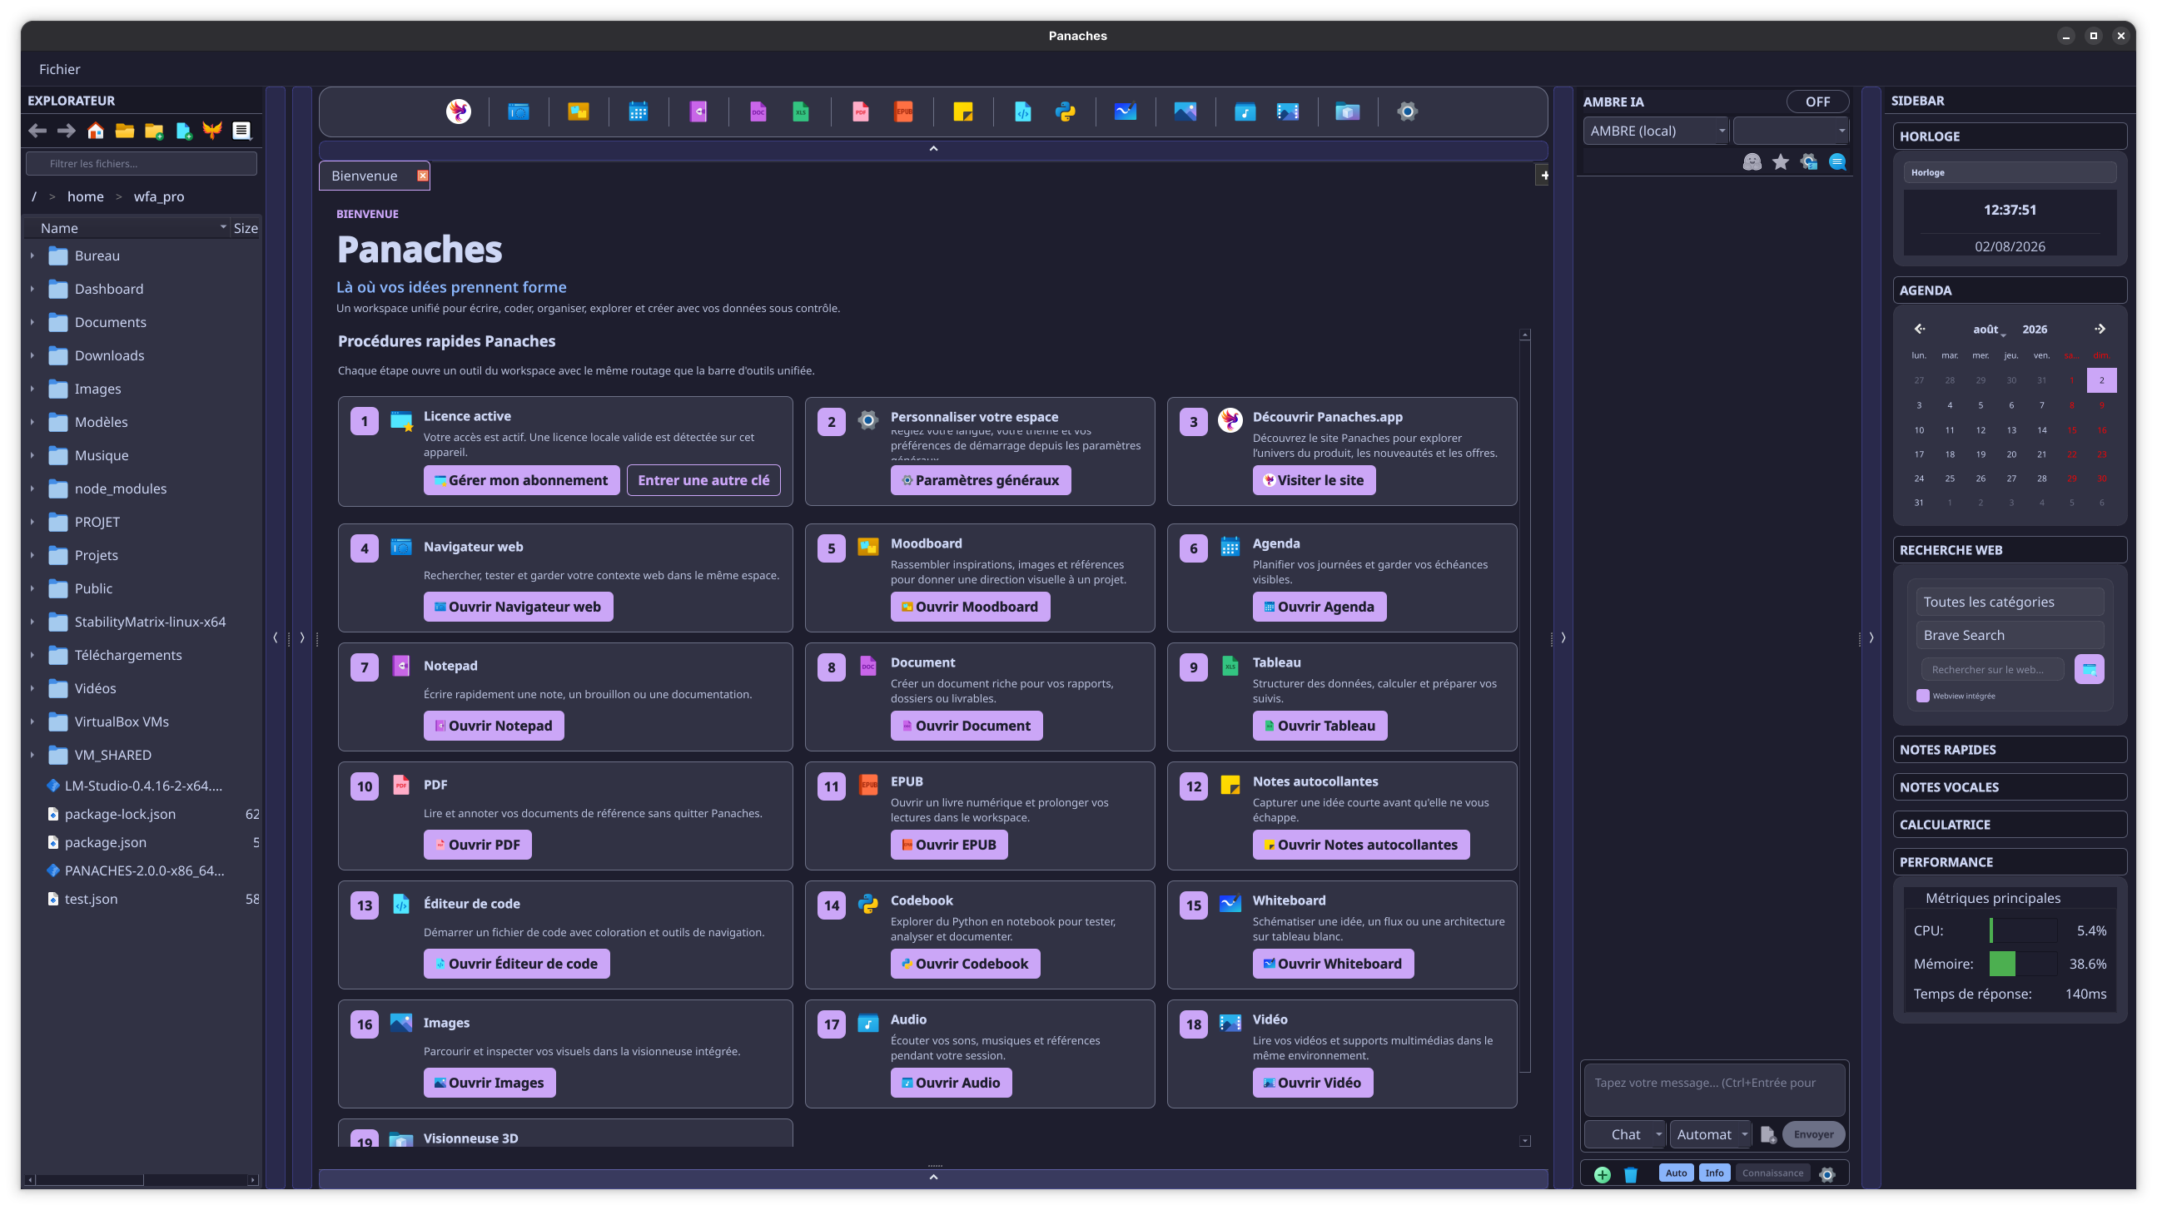2157x1210 pixels.
Task: Toggle the Info option in AMBRE IA footer
Action: point(1715,1173)
